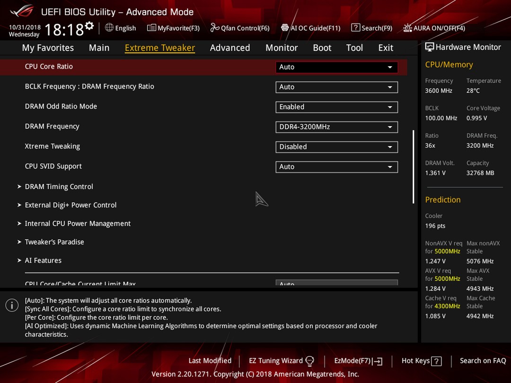Open Xtreme Tweaking Disabled dropdown
The height and width of the screenshot is (383, 511).
tap(336, 147)
